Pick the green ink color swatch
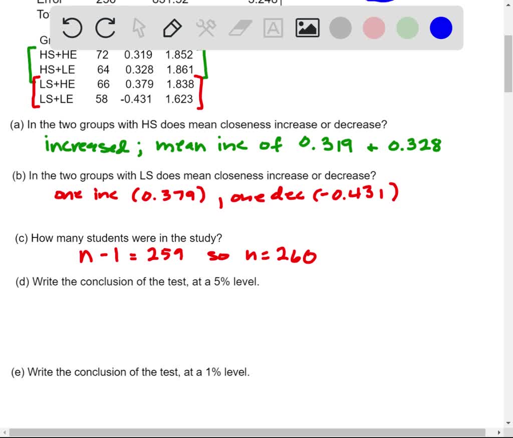 (406, 28)
